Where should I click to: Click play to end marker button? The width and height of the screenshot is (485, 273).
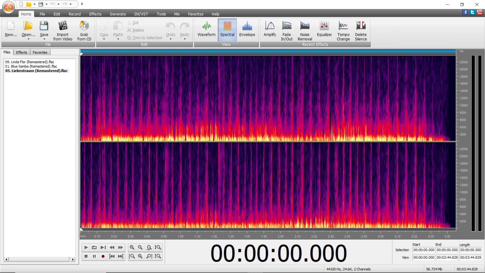click(103, 247)
